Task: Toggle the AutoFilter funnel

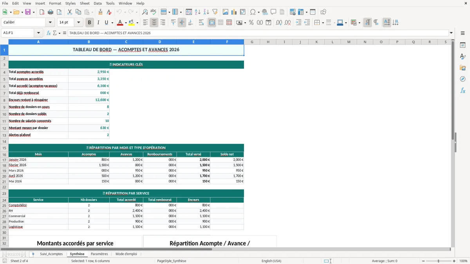Action: point(215,12)
